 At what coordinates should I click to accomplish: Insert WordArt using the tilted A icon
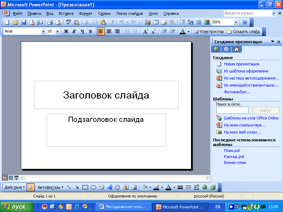pos(110,187)
